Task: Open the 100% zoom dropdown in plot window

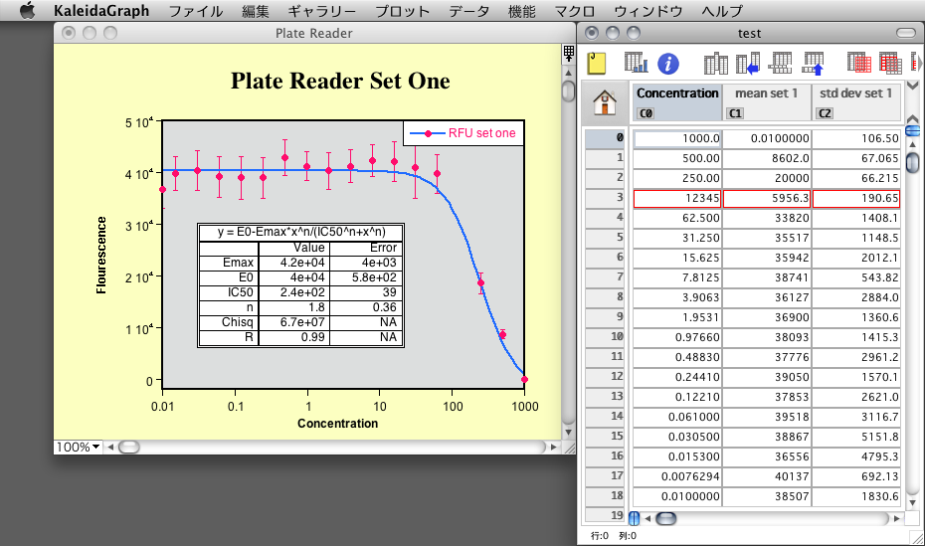Action: click(78, 447)
